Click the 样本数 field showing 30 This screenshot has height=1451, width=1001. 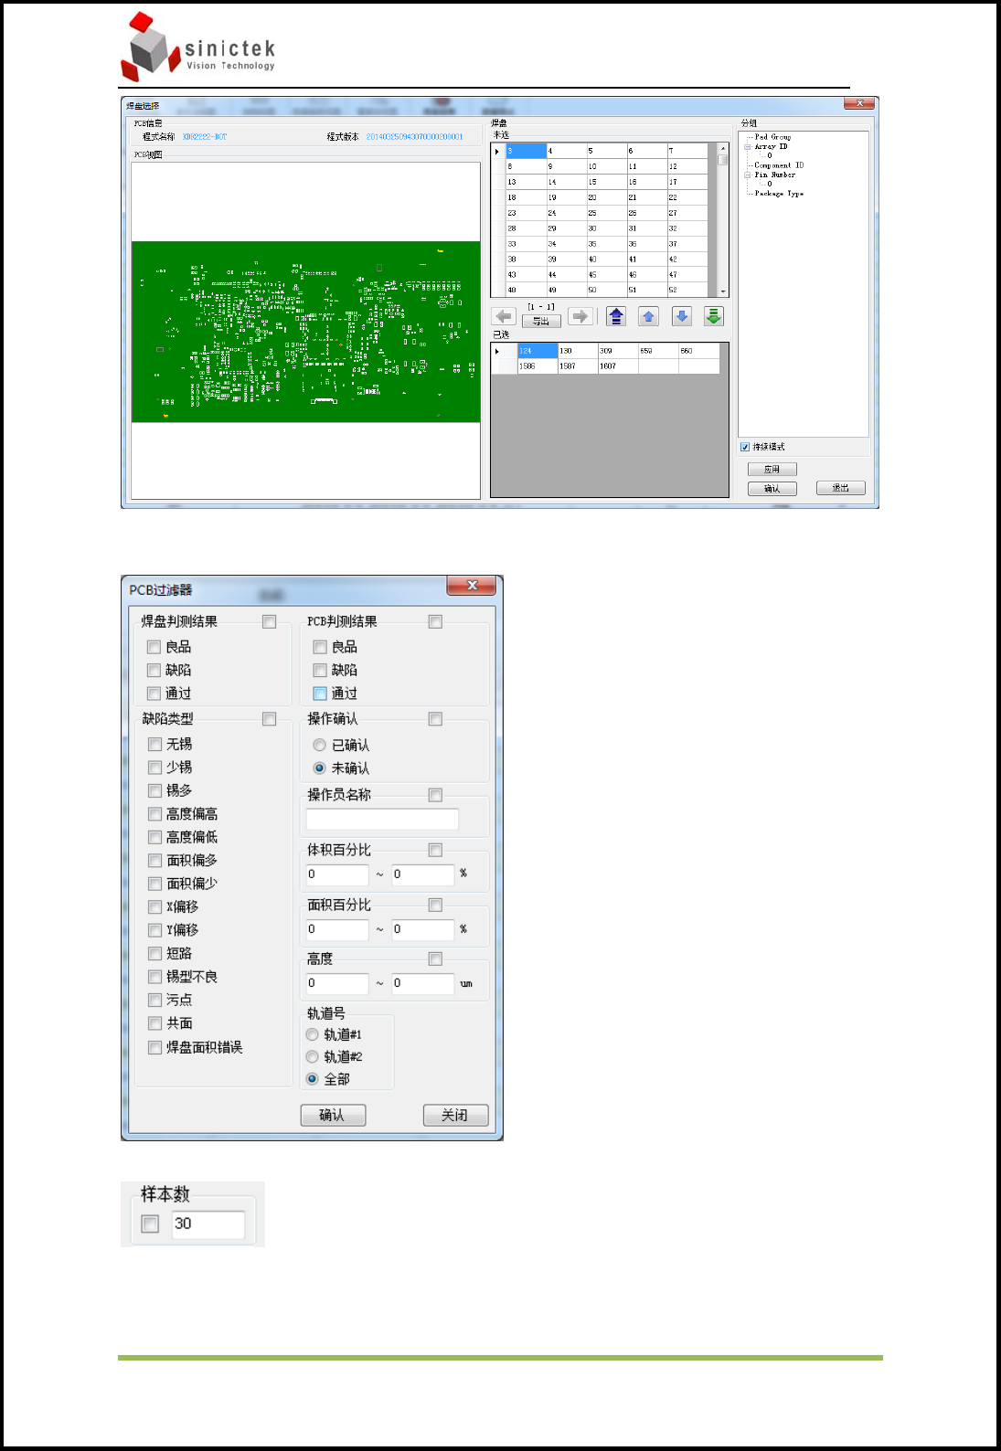pos(208,1223)
